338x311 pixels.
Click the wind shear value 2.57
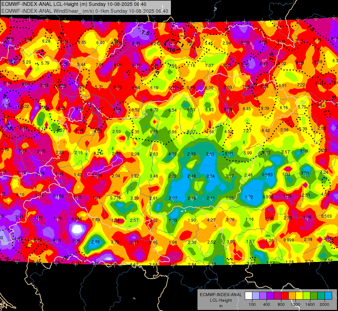[134, 220]
